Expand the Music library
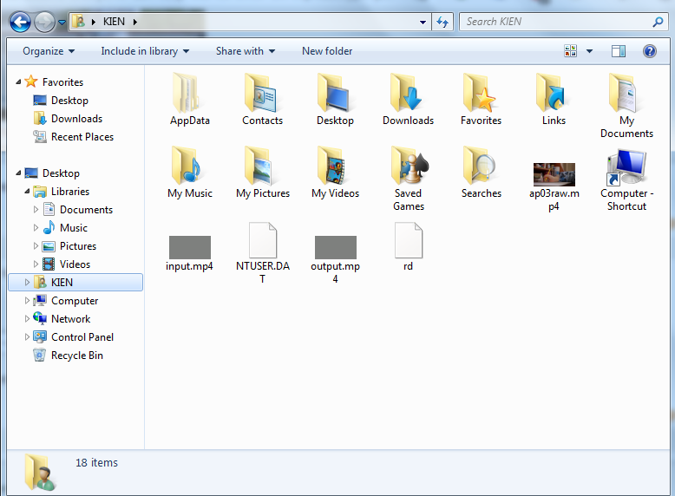675x496 pixels. tap(36, 227)
